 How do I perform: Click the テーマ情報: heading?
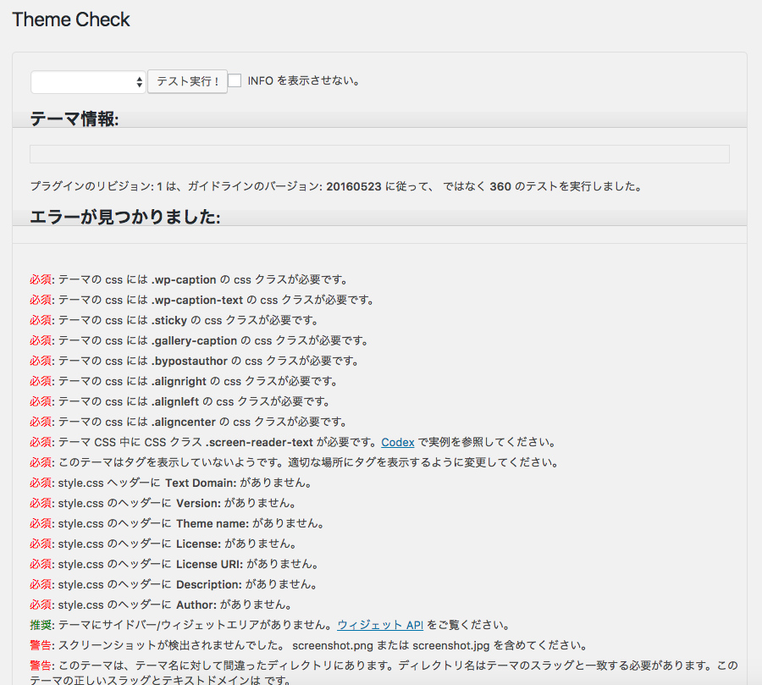click(x=75, y=119)
